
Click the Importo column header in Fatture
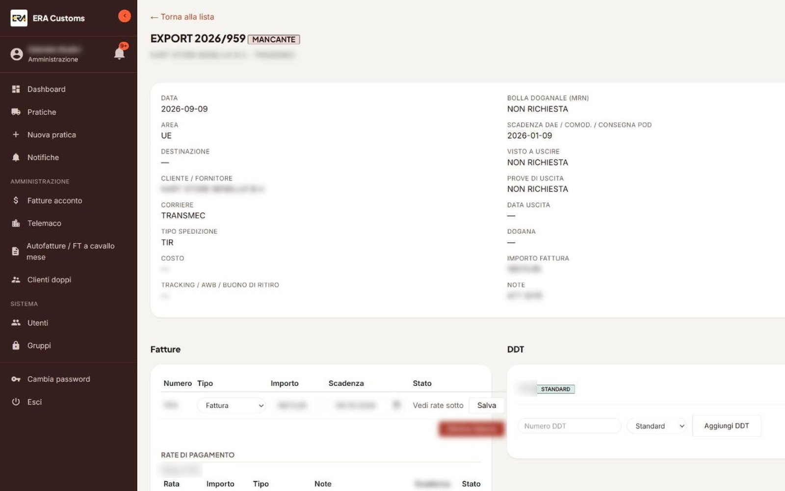pos(285,383)
